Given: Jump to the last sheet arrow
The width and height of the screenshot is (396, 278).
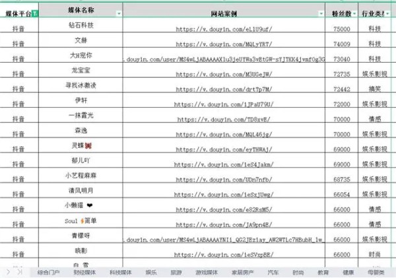Looking at the screenshot, I should point(20,272).
